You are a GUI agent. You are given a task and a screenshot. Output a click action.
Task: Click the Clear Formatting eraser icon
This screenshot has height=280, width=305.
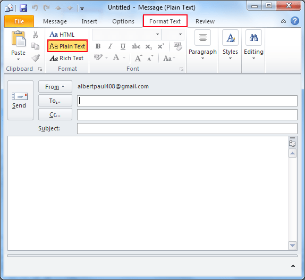[178, 46]
